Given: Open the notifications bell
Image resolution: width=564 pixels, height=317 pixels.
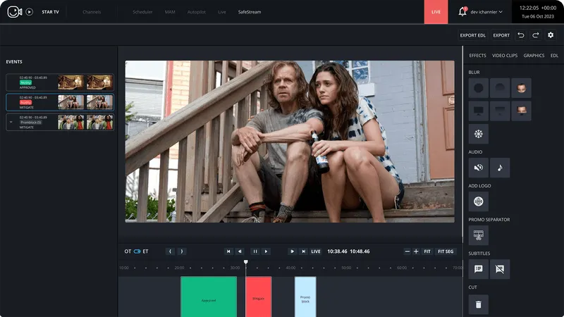Looking at the screenshot, I should pyautogui.click(x=462, y=11).
